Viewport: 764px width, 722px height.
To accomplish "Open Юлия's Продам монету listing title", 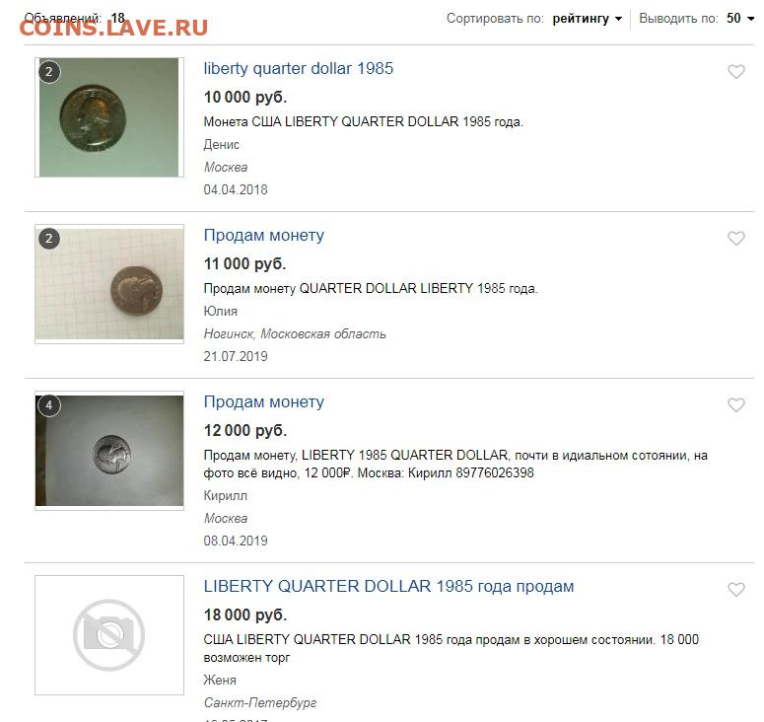I will [263, 235].
